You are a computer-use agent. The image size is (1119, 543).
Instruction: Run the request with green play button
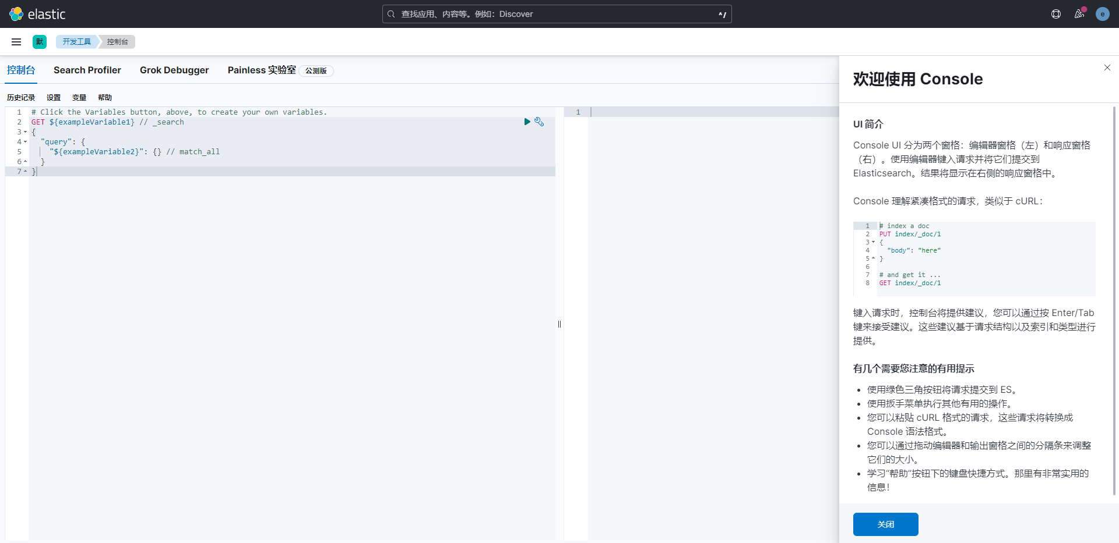[x=527, y=122]
